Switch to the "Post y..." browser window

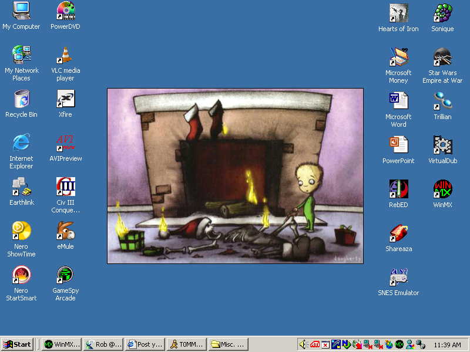(145, 344)
